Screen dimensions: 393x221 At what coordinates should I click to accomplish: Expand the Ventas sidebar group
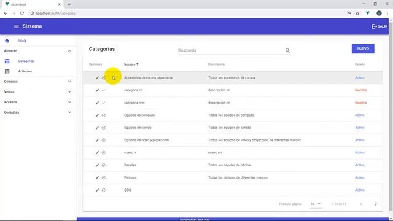pyautogui.click(x=69, y=92)
